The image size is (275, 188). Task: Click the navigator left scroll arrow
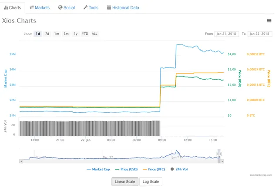(21, 161)
